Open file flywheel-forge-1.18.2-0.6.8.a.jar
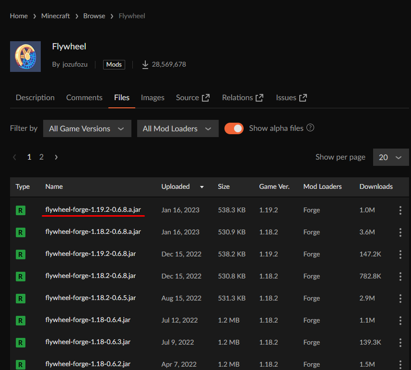Screen dimensions: 411x370 pos(93,231)
